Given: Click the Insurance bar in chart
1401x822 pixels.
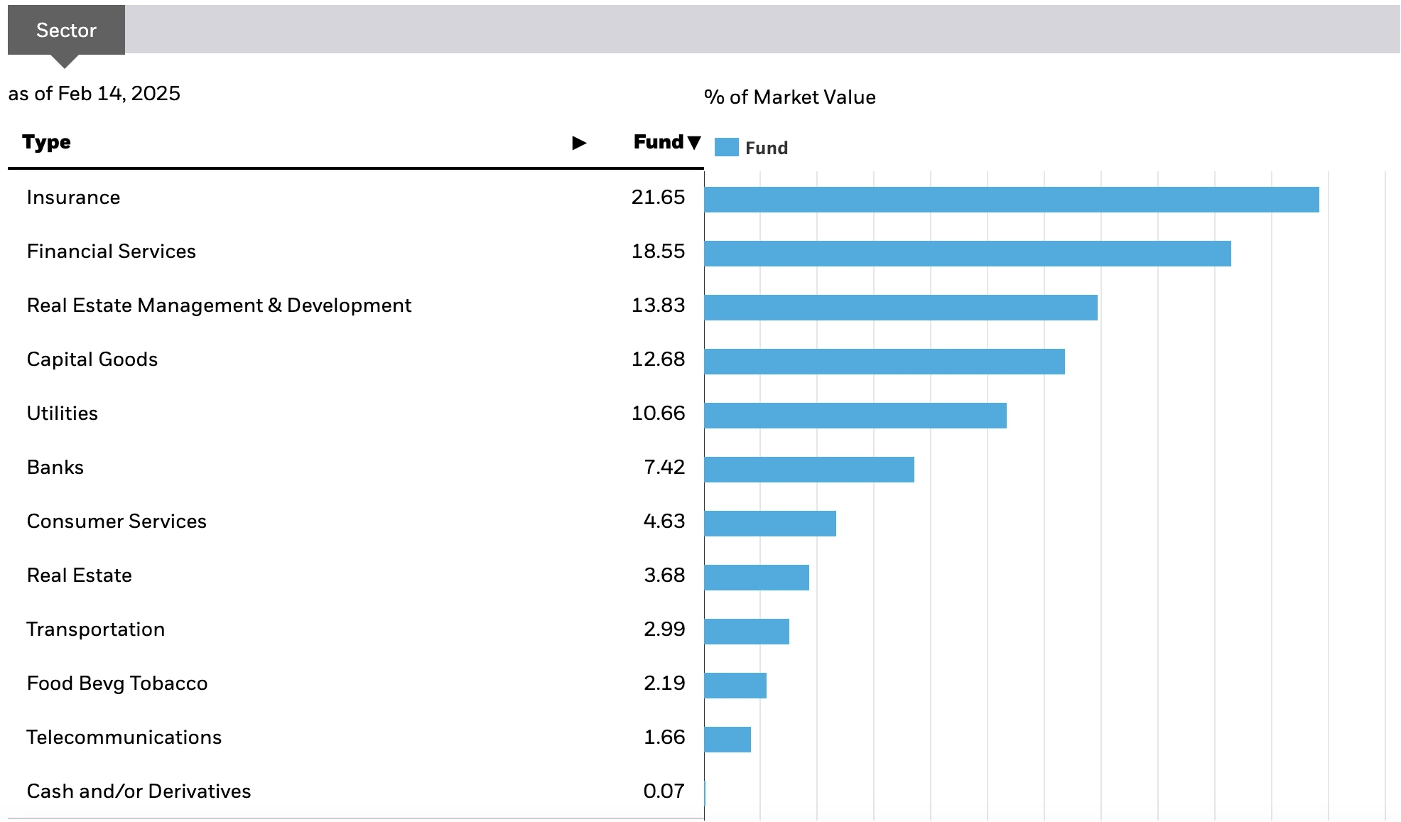Looking at the screenshot, I should click(x=1011, y=200).
